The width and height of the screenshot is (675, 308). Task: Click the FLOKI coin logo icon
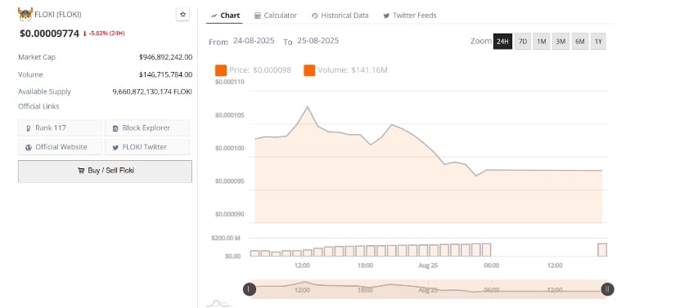point(25,14)
